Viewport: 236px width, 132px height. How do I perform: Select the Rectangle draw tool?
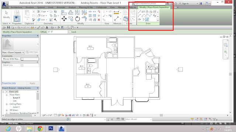pyautogui.click(x=143, y=12)
